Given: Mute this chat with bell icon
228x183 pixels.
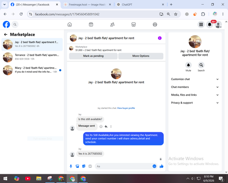Looking at the screenshot, I should (x=188, y=65).
